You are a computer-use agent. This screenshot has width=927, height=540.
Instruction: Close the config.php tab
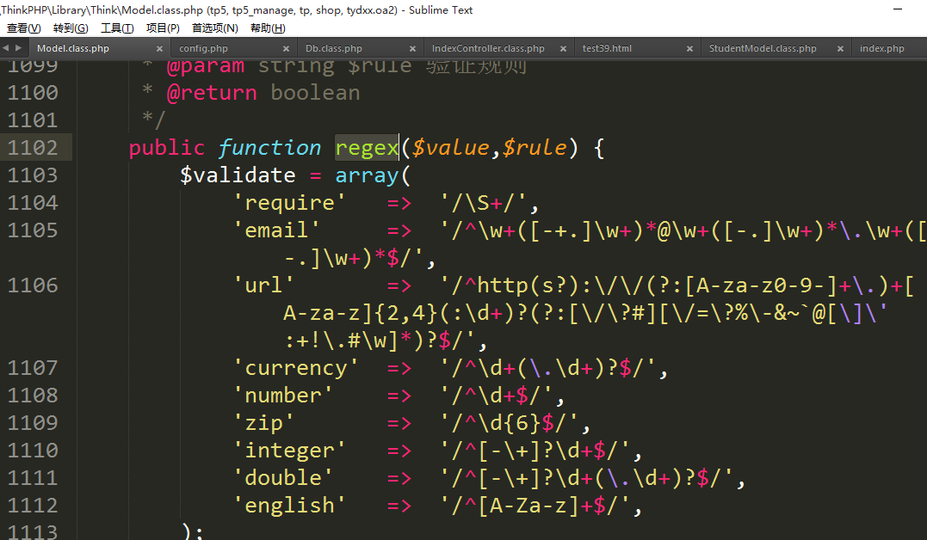286,49
